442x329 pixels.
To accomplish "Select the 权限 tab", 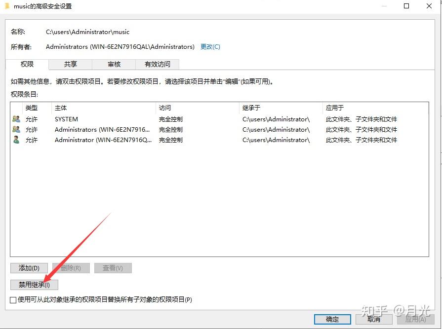I will [x=26, y=64].
